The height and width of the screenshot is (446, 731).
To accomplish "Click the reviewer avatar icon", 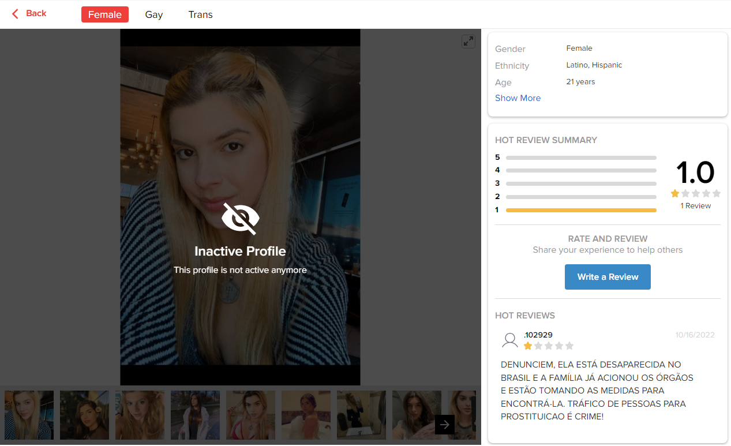I will 509,340.
